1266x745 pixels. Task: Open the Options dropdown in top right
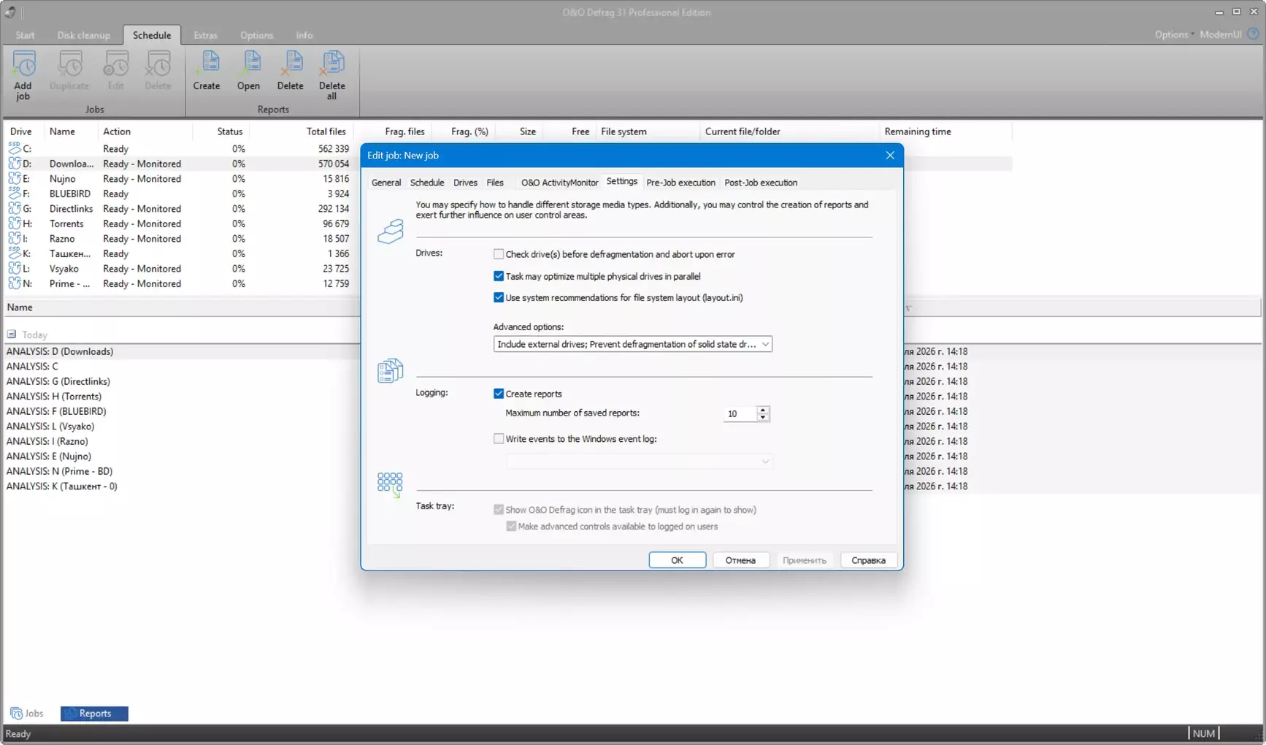[x=1173, y=34]
